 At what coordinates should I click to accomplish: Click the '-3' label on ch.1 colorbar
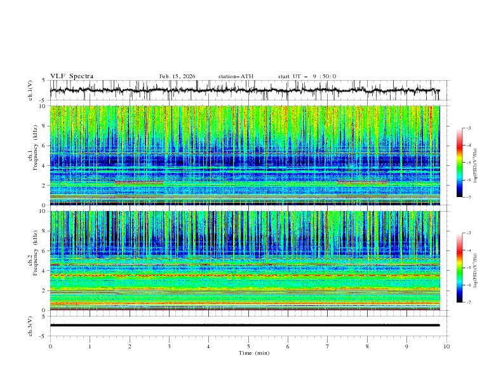click(x=468, y=128)
